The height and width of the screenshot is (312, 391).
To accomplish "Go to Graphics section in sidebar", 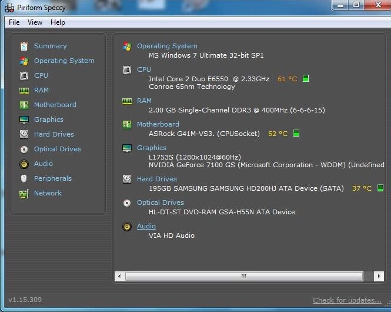I will tap(48, 120).
